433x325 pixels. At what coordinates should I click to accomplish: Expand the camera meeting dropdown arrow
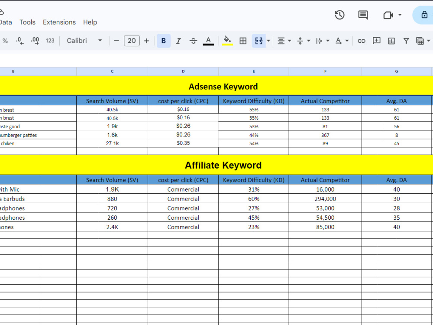[x=400, y=15]
